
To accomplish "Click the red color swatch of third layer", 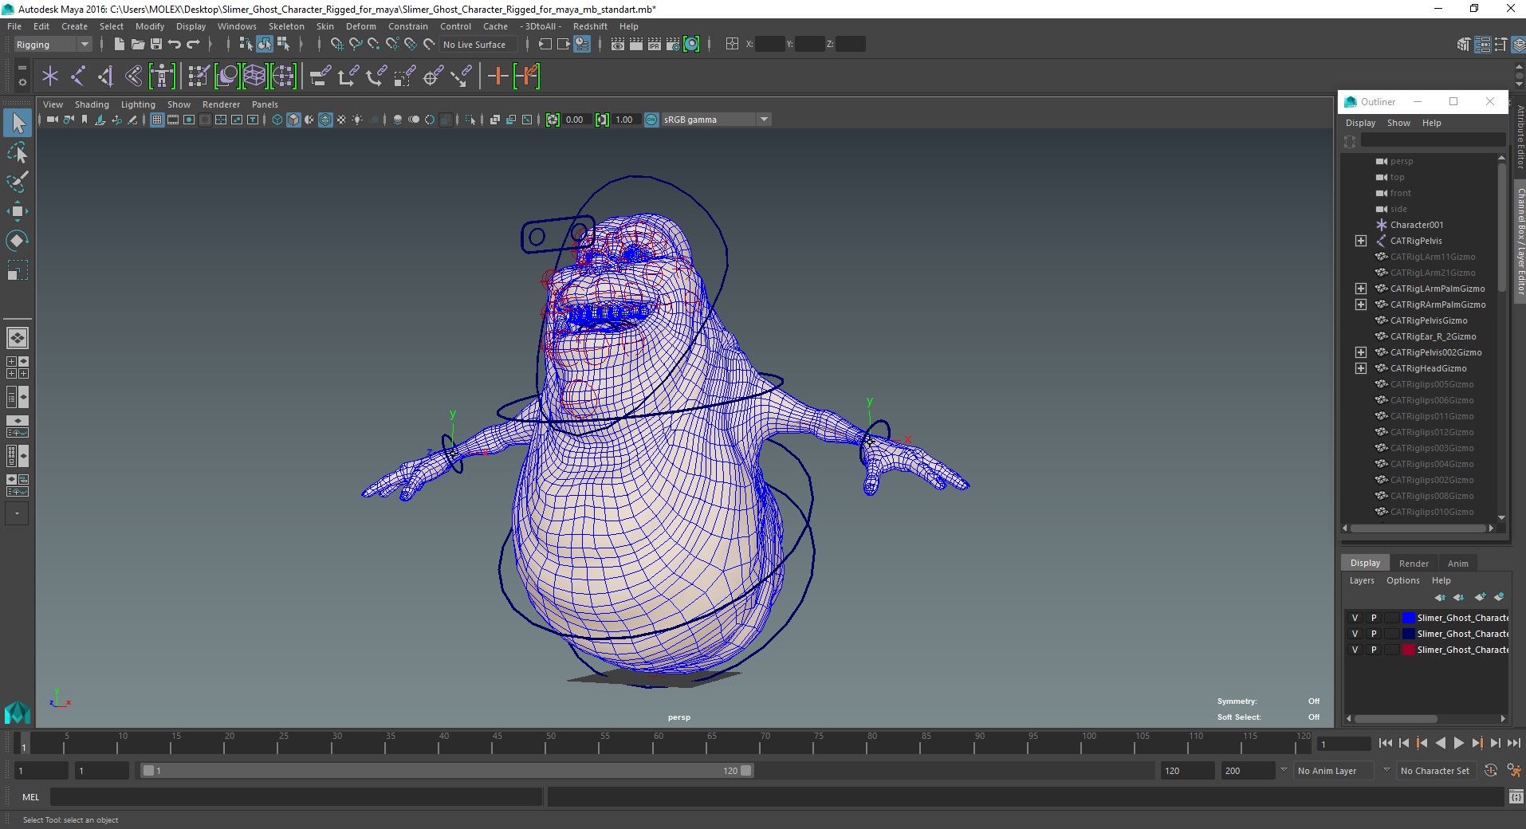I will tap(1408, 650).
